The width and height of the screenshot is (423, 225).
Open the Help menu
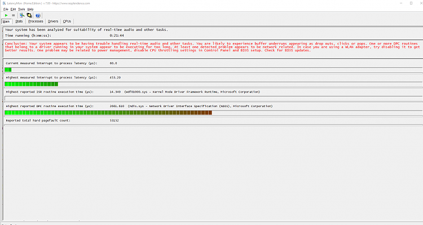coord(30,9)
